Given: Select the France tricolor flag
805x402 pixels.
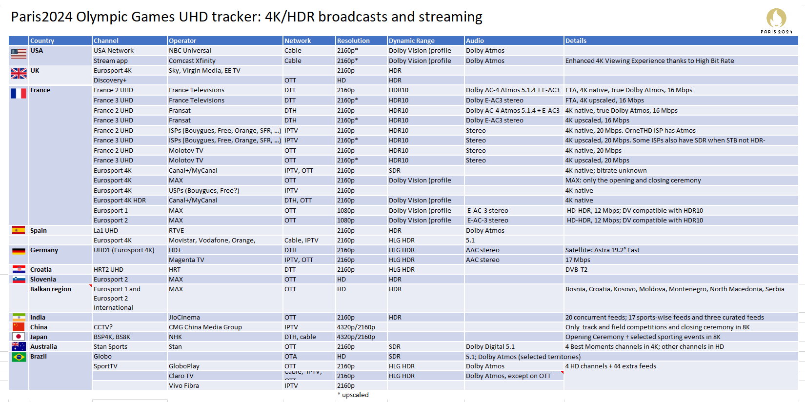Looking at the screenshot, I should click(19, 93).
